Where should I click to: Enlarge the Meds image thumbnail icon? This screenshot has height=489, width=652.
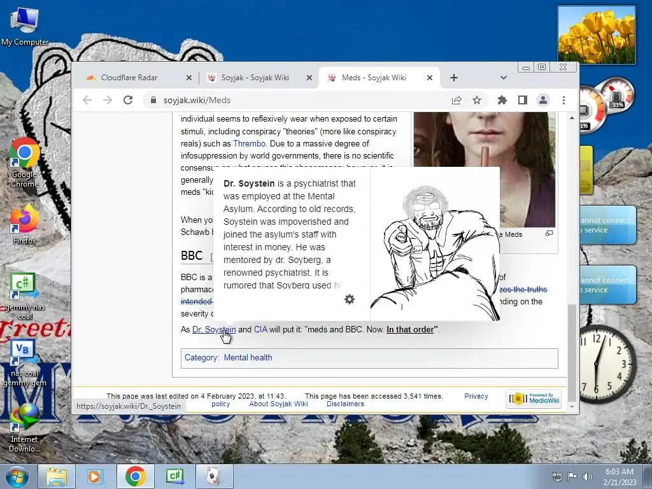549,233
